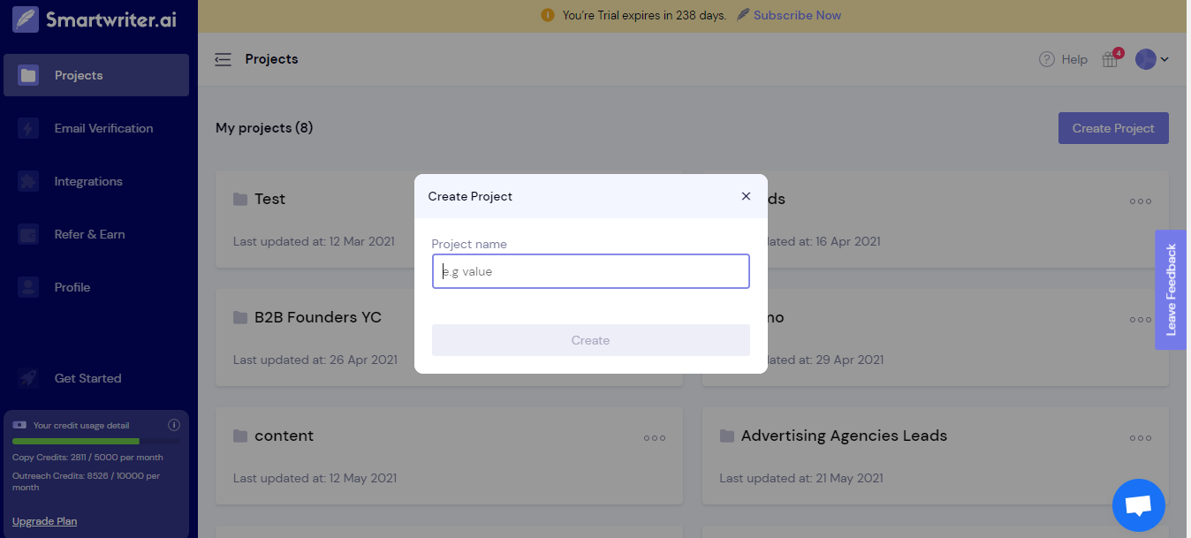Open the gift notifications icon
Viewport: 1191px width, 538px height.
[x=1110, y=59]
